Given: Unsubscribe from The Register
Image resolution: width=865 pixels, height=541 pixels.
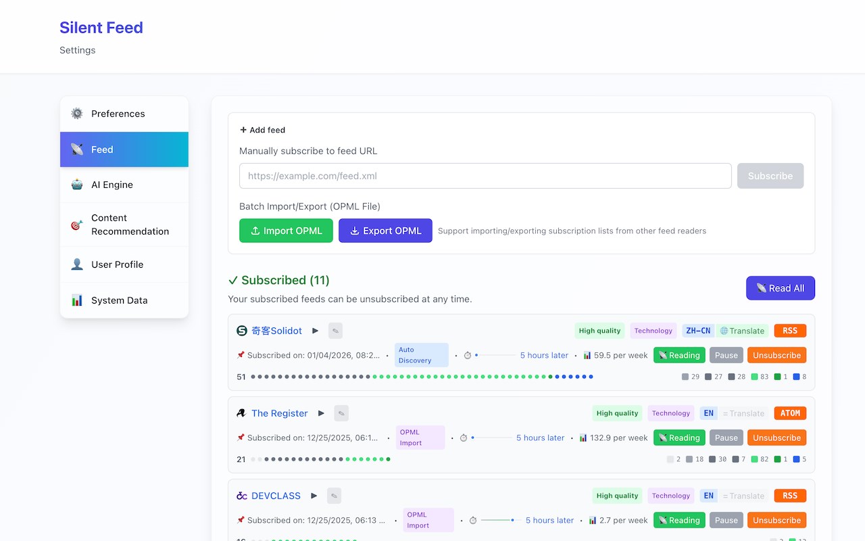Looking at the screenshot, I should 776,438.
